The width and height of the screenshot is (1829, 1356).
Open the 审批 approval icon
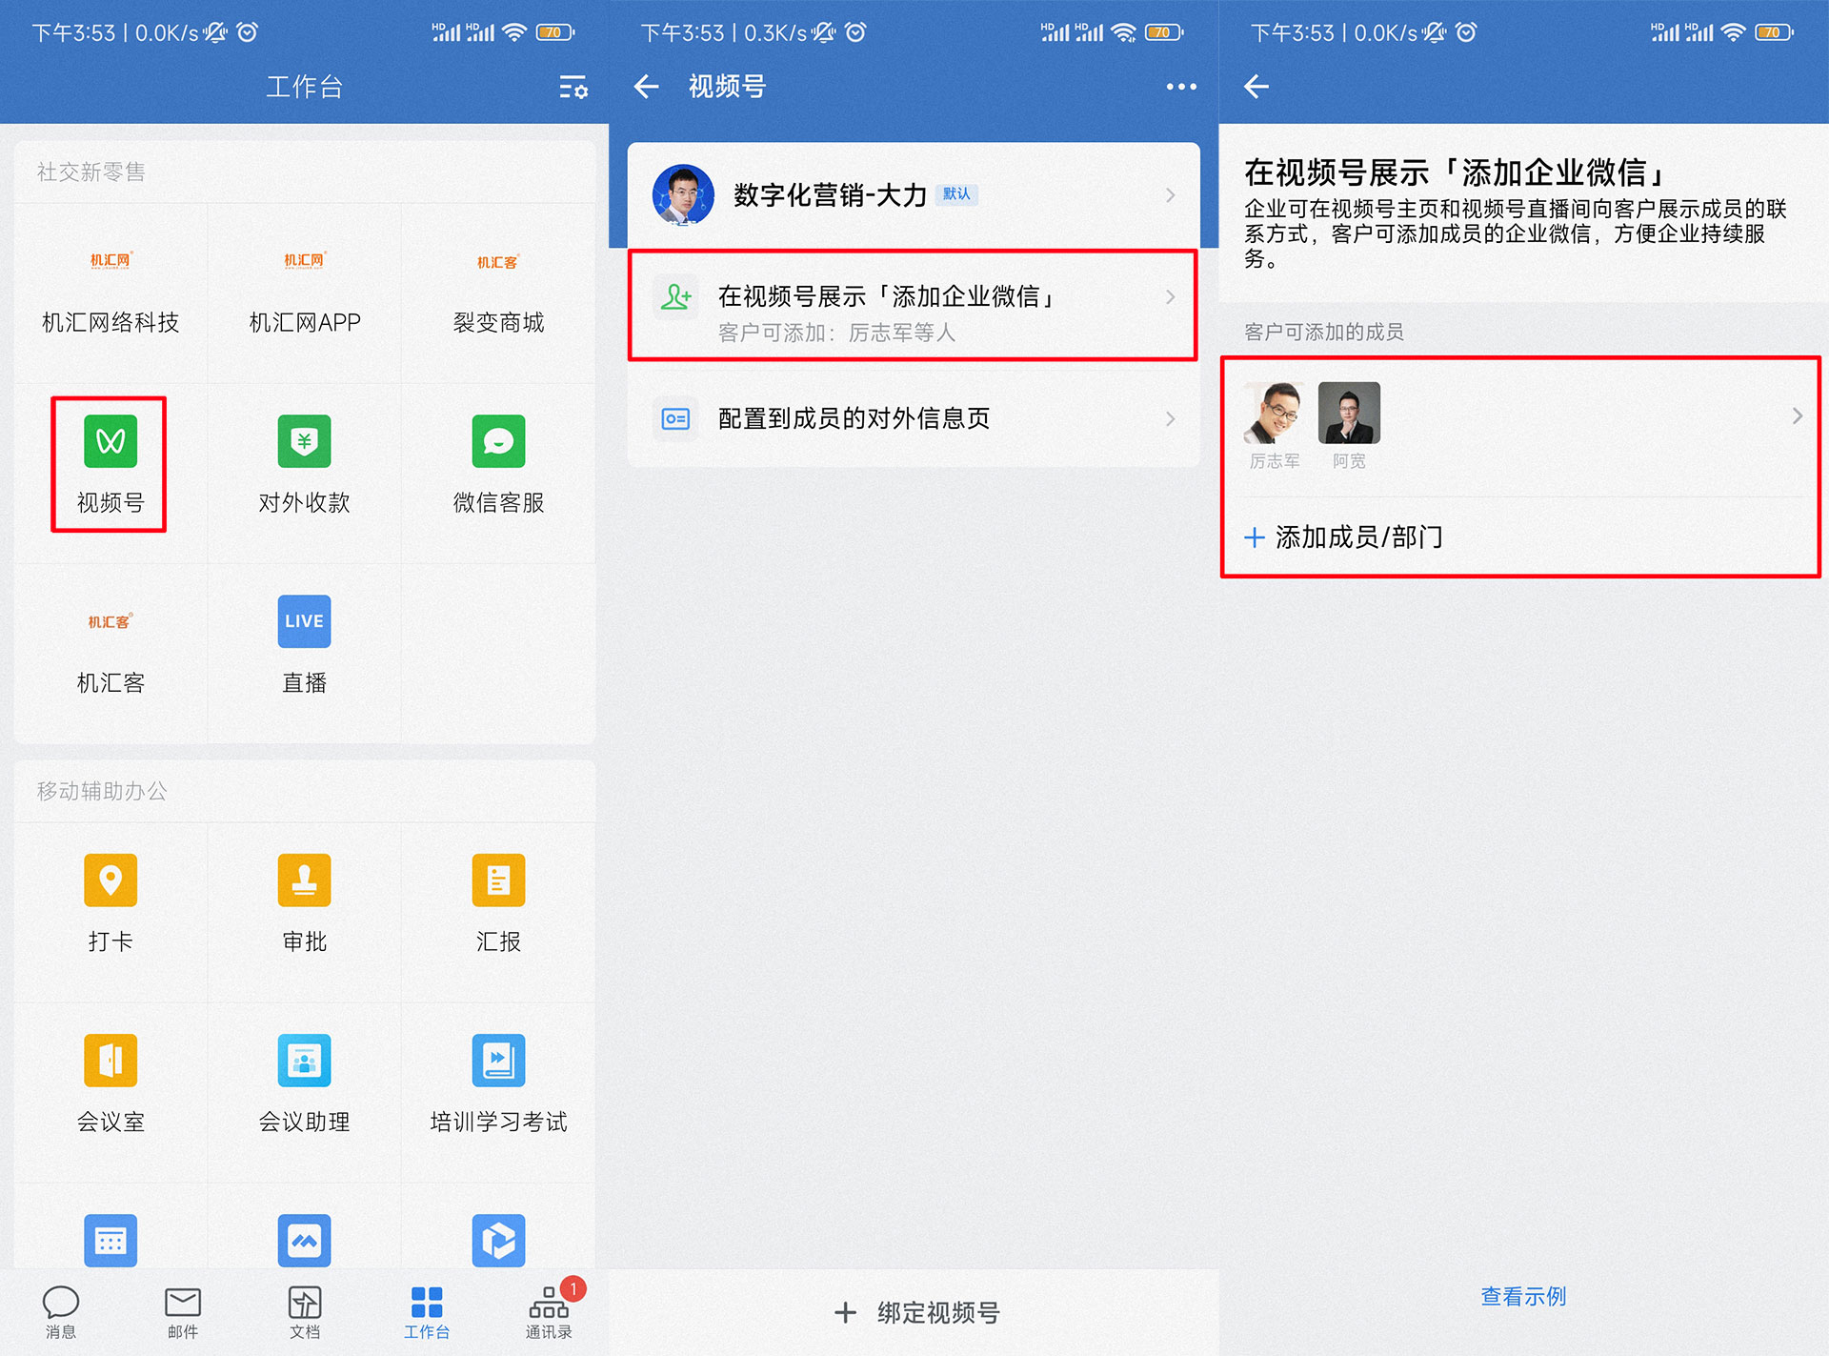(304, 880)
